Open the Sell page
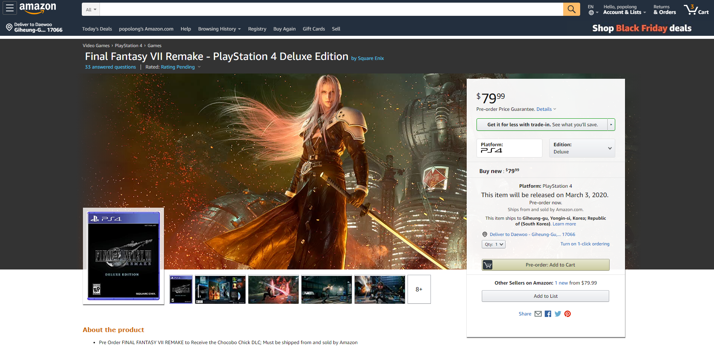The width and height of the screenshot is (714, 346). click(336, 29)
